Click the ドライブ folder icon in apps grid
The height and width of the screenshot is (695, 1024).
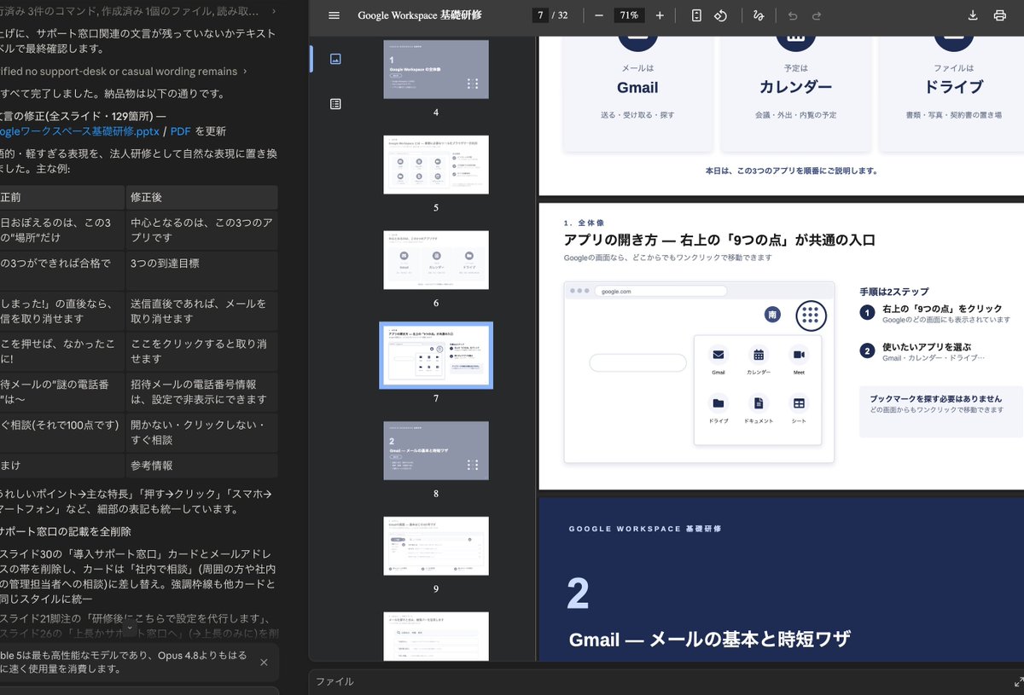pyautogui.click(x=719, y=403)
